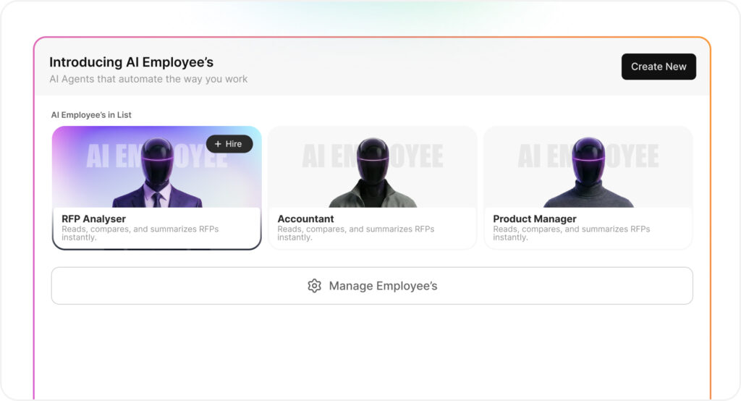Click the description under Product Manager
This screenshot has width=741, height=401.
coord(571,233)
